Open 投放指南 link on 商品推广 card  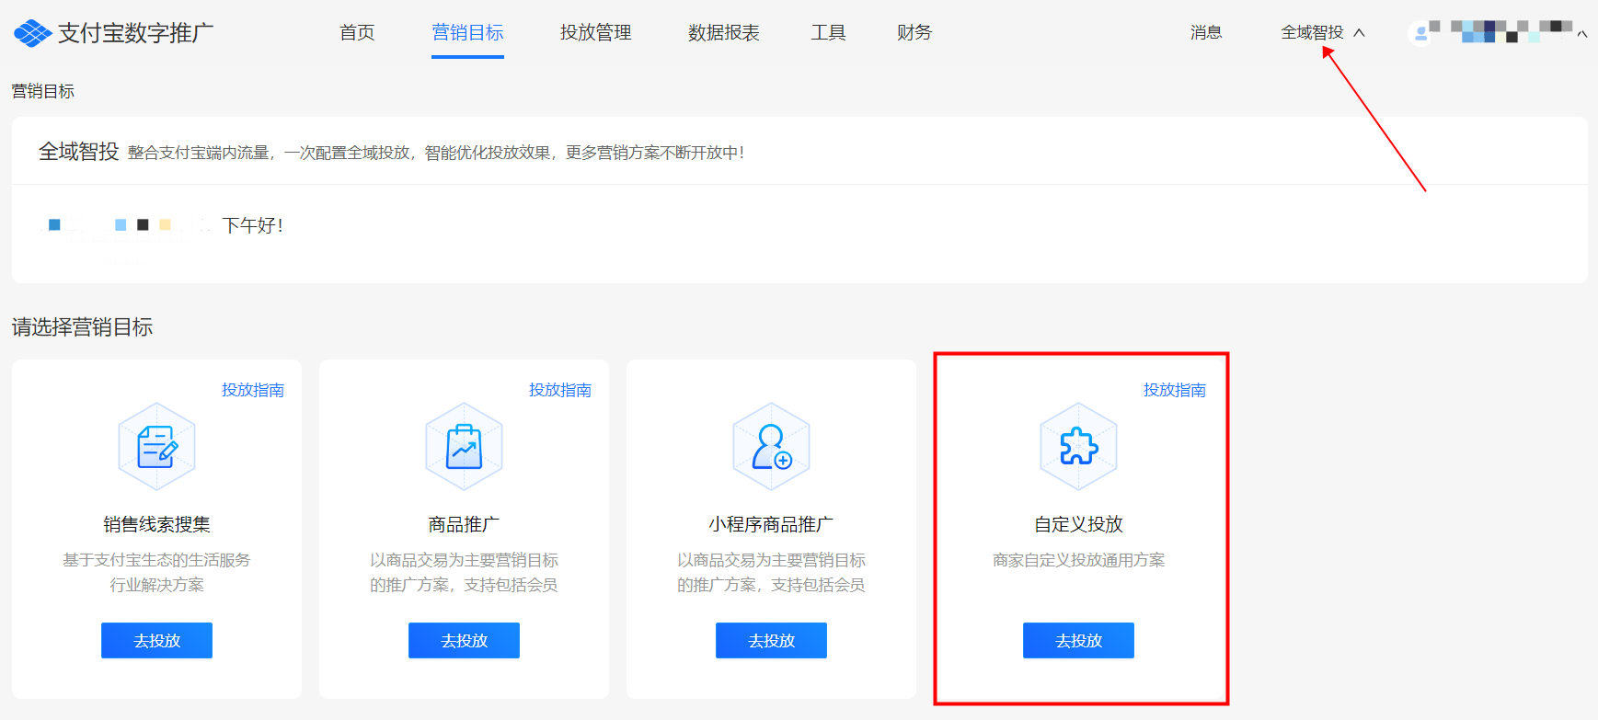(x=559, y=390)
